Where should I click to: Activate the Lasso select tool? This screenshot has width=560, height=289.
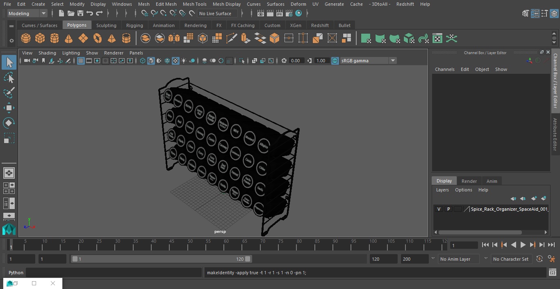click(x=9, y=77)
